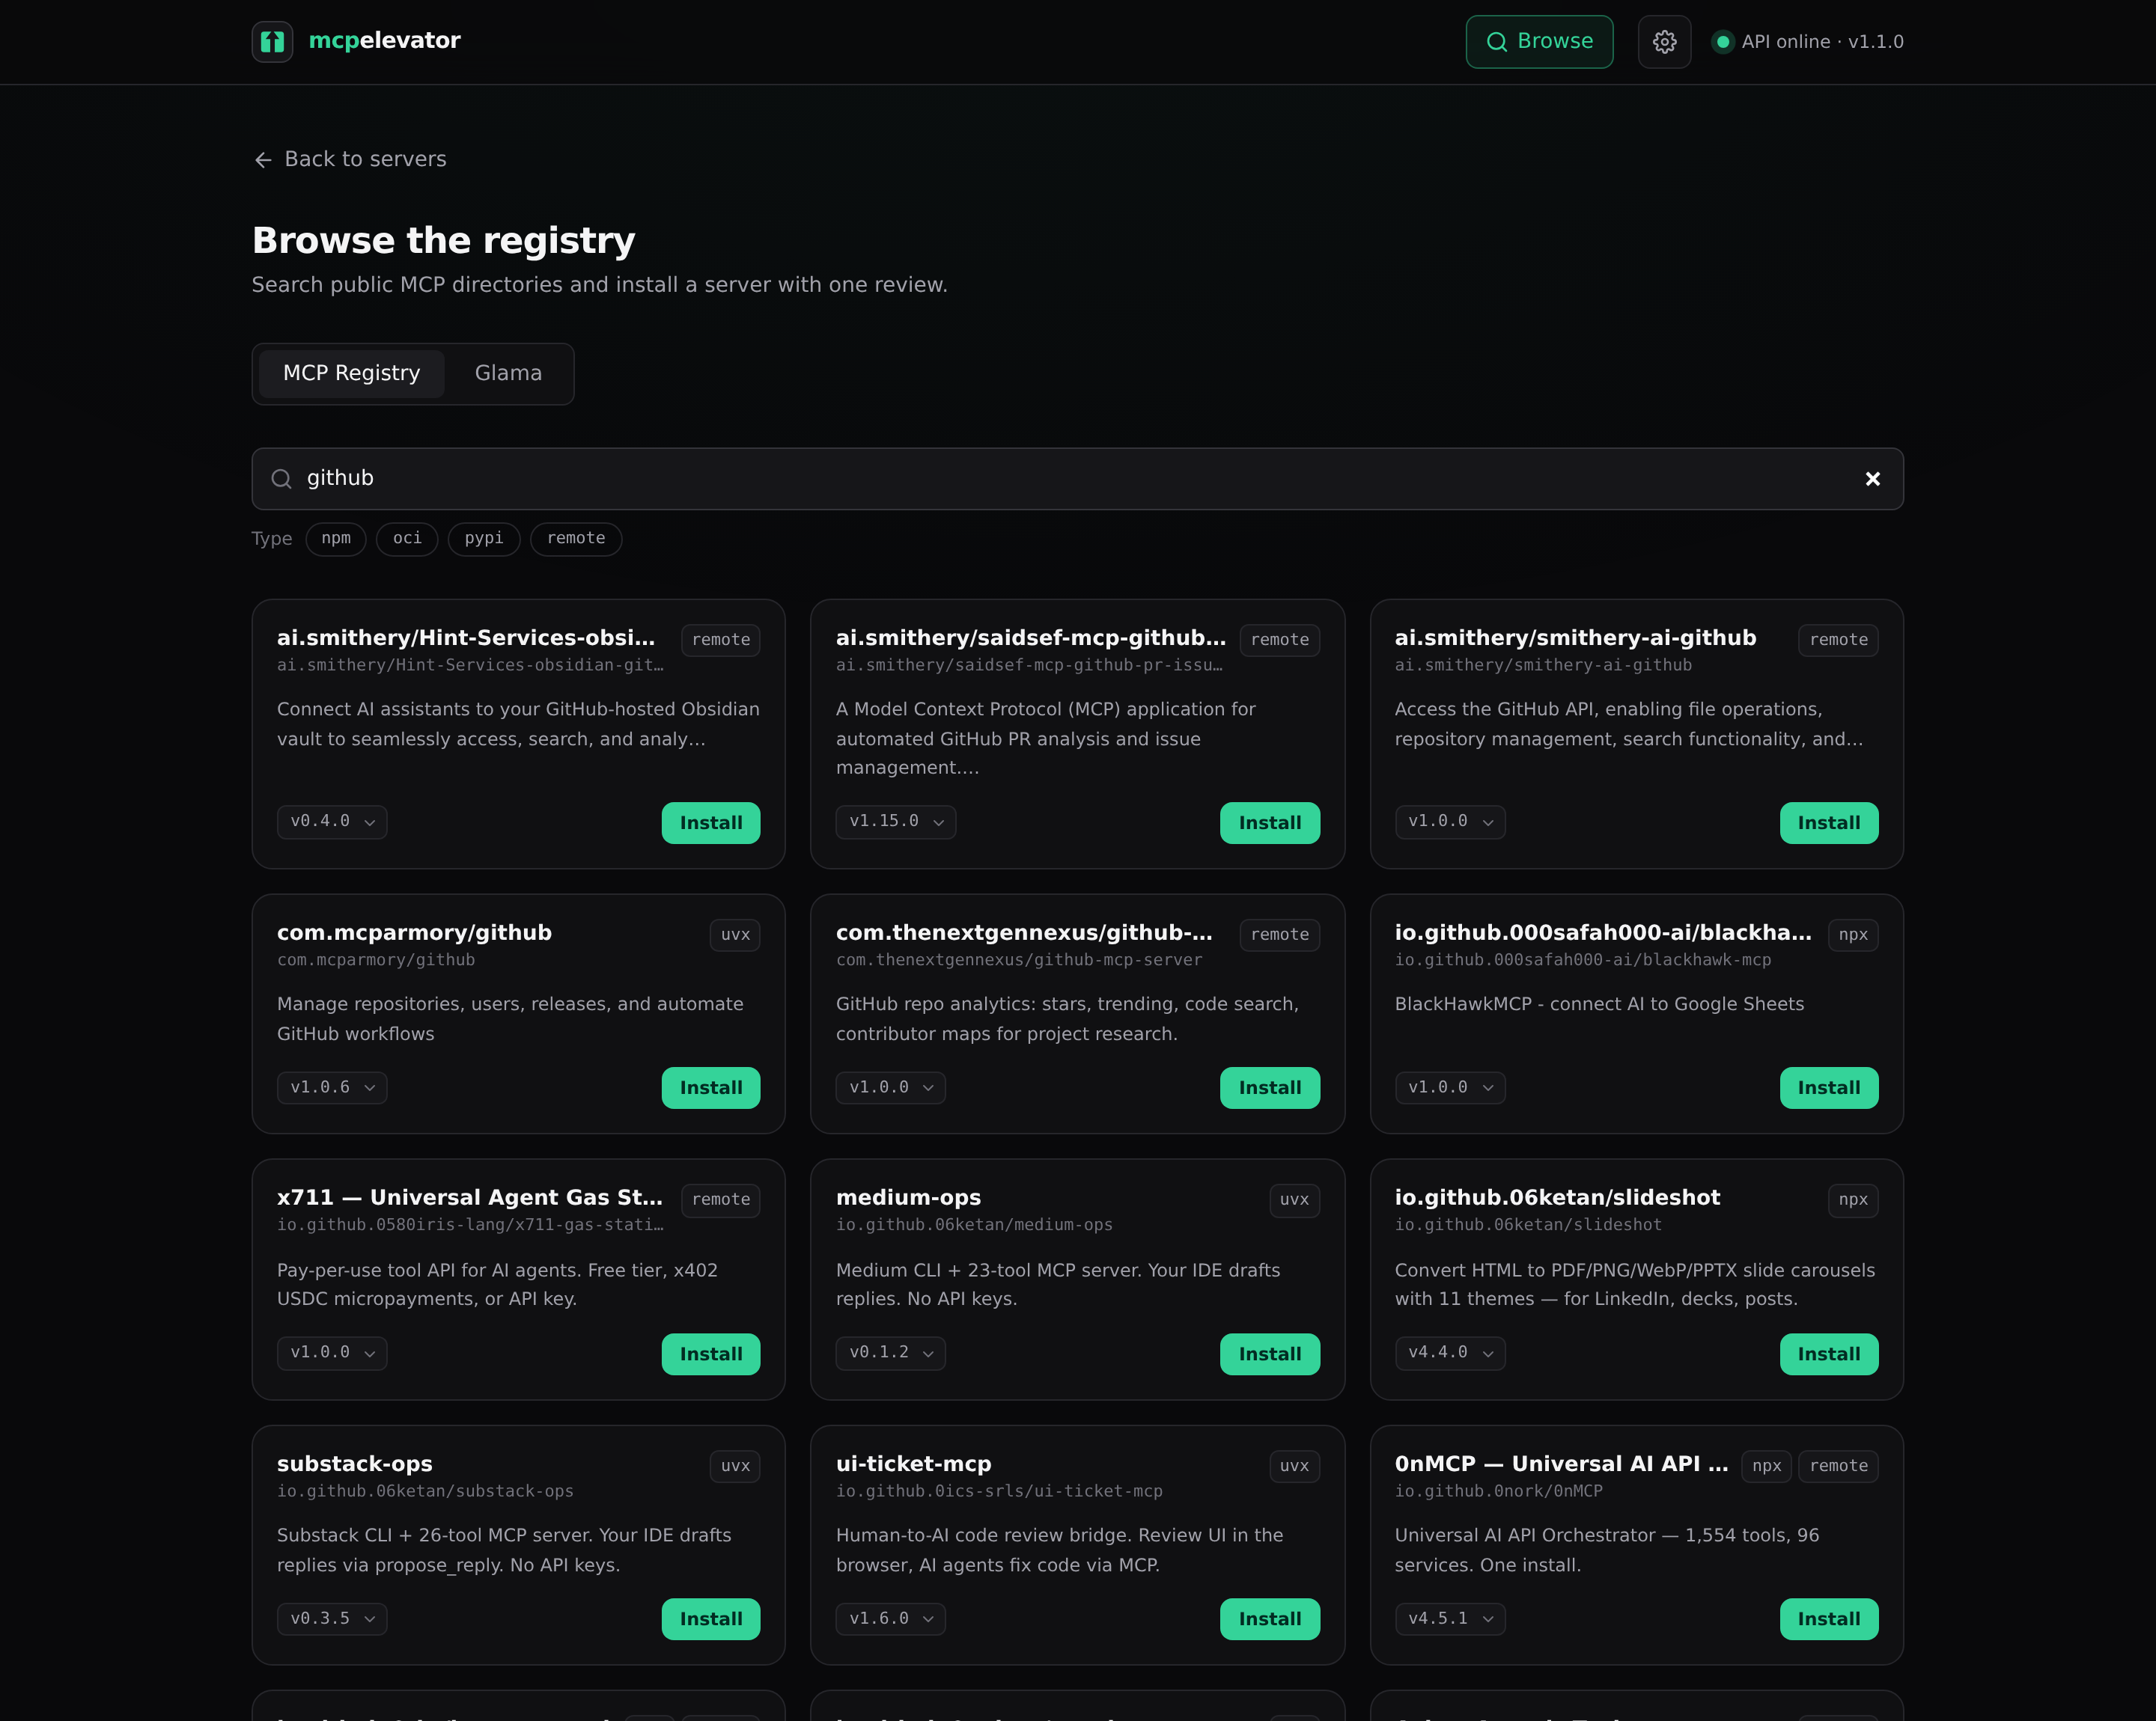Install the io.github.06ketan/slideshot server

pos(1829,1355)
